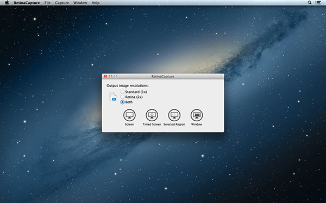Start a Timed Screen capture
The width and height of the screenshot is (326, 203).
[x=152, y=115]
